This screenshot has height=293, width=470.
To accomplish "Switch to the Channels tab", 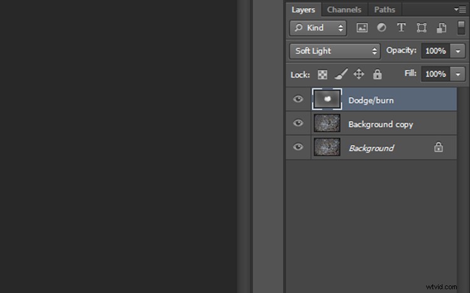I will [344, 9].
